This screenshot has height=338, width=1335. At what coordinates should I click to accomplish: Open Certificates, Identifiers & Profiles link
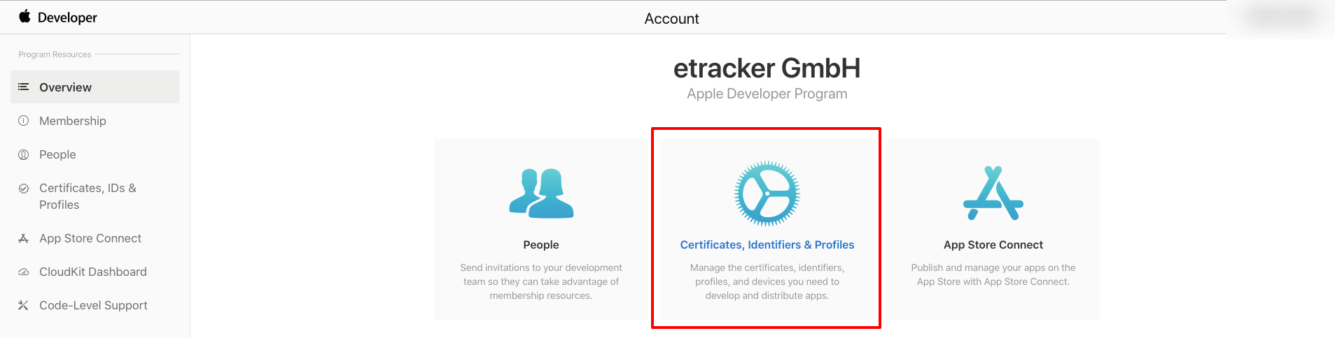click(x=767, y=244)
